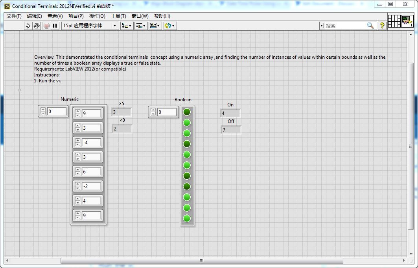Click the horizontal scrollbar thumb
Screen dimensions: 418x268
[202, 261]
